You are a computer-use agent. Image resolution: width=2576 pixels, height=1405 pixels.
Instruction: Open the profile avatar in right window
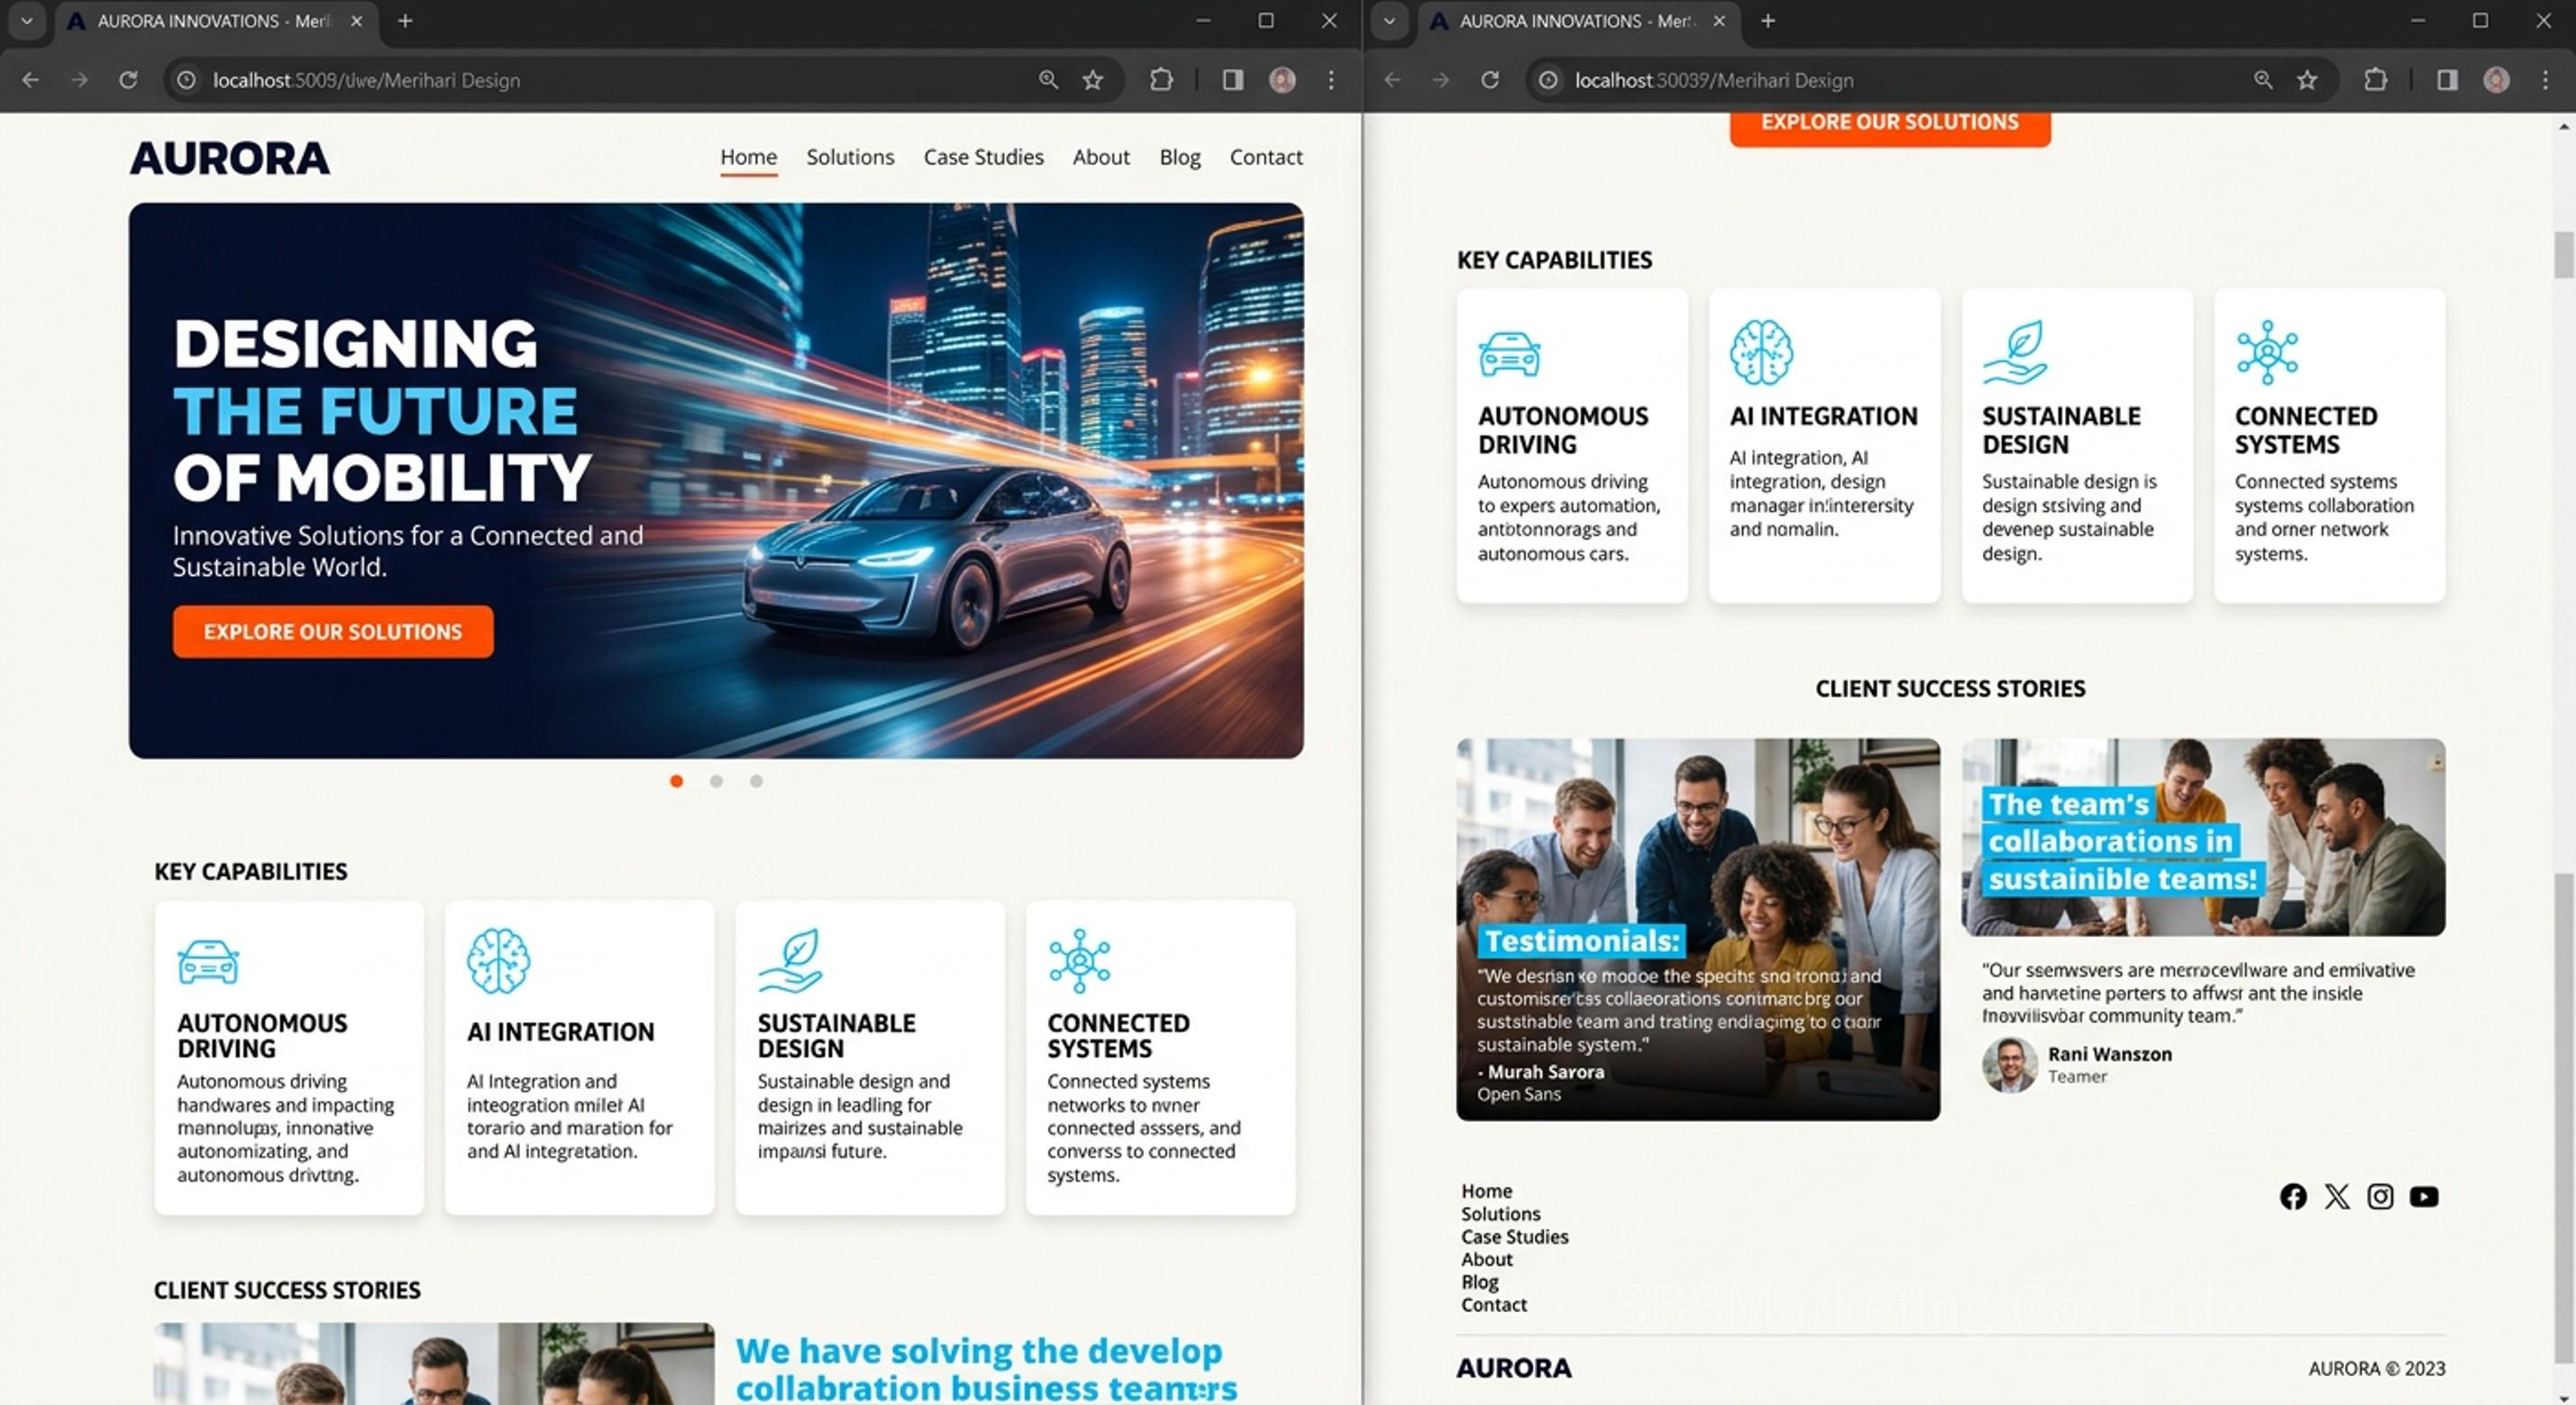[2496, 80]
